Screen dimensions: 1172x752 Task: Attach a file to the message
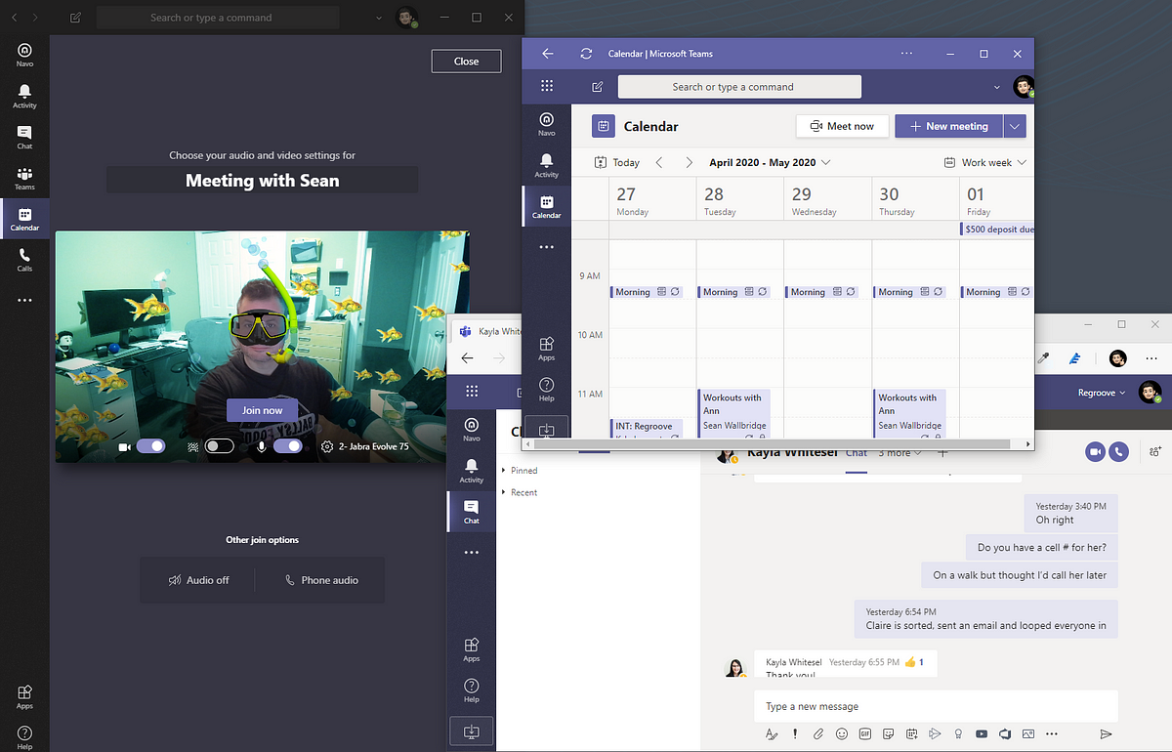tap(818, 733)
